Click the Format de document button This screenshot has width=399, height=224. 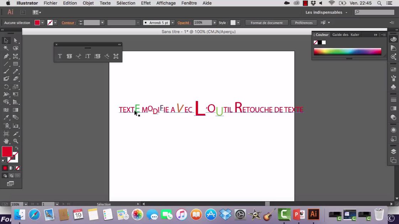(267, 22)
